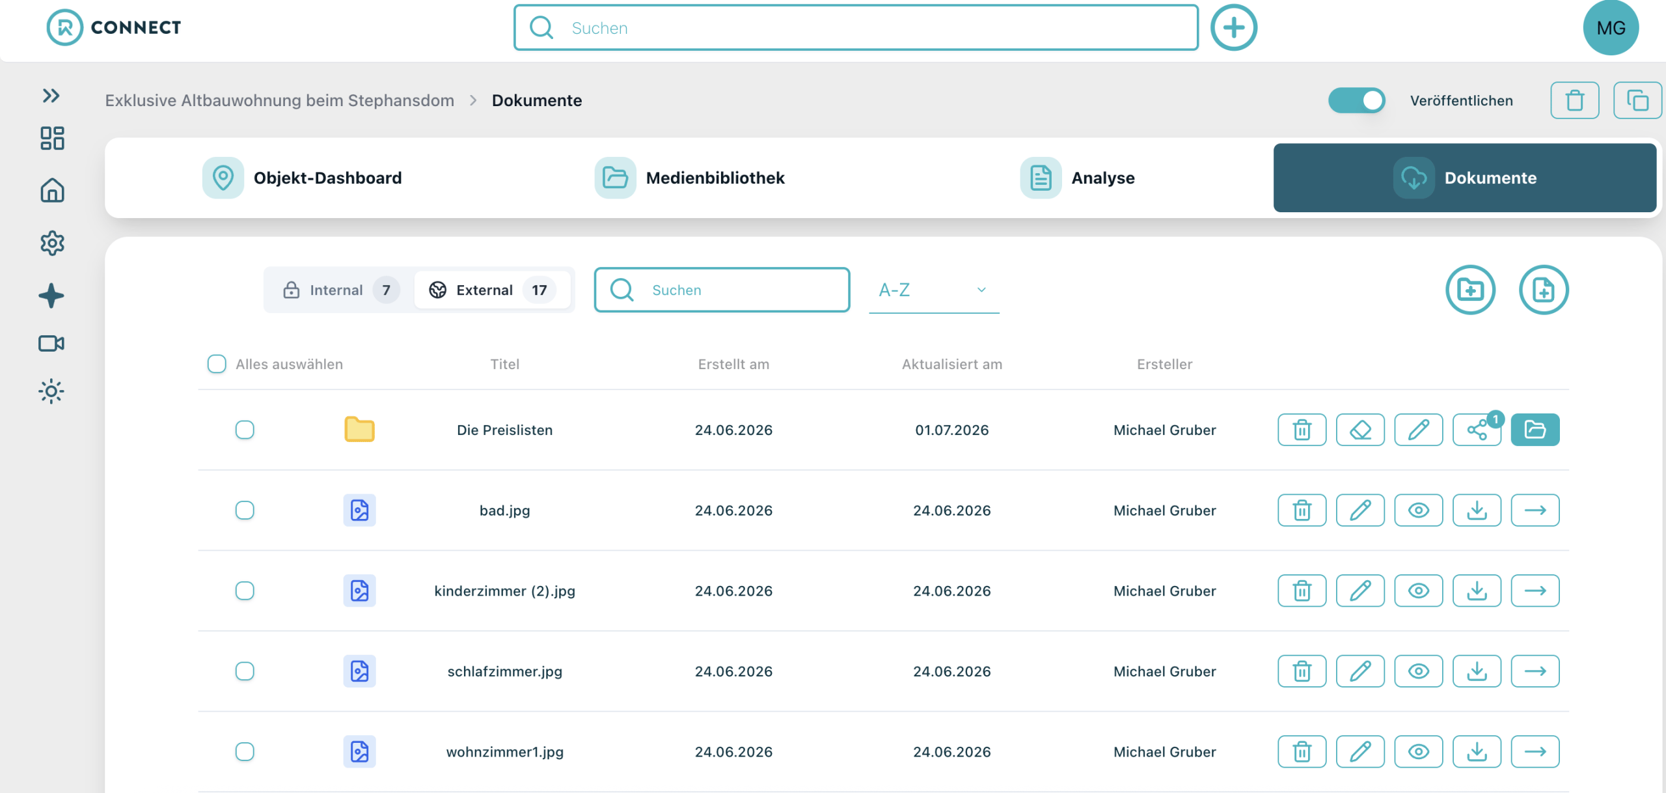The image size is (1666, 793).
Task: Click the Die Preislisten folder title
Action: click(504, 430)
